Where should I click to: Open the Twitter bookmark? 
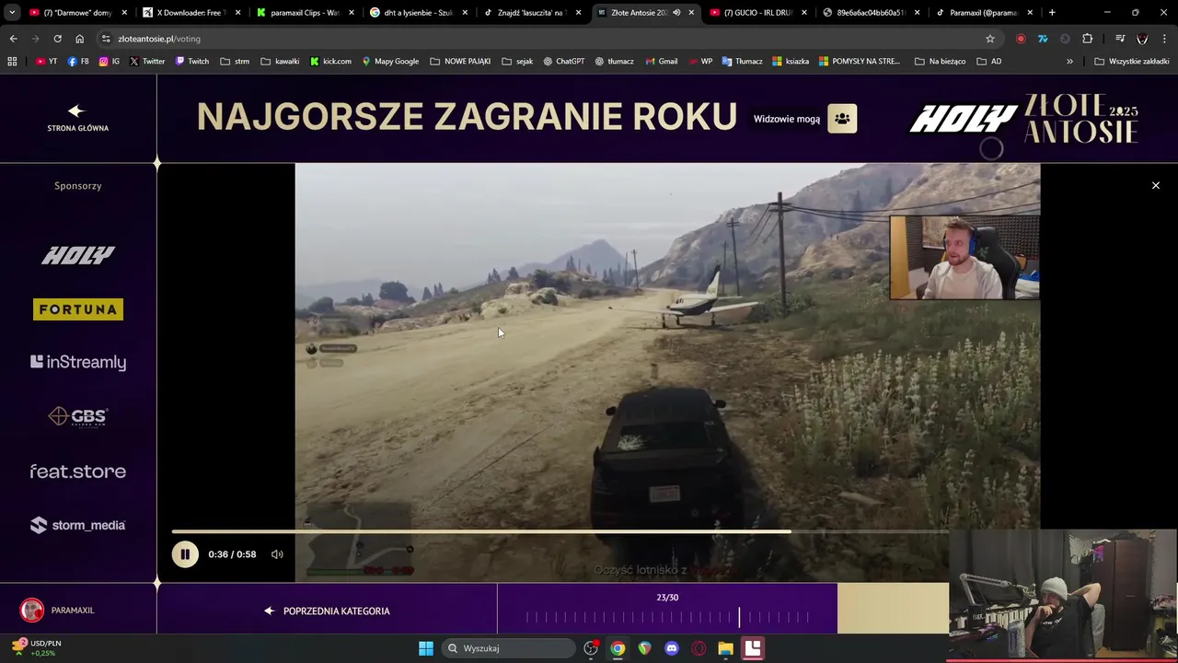click(x=147, y=62)
